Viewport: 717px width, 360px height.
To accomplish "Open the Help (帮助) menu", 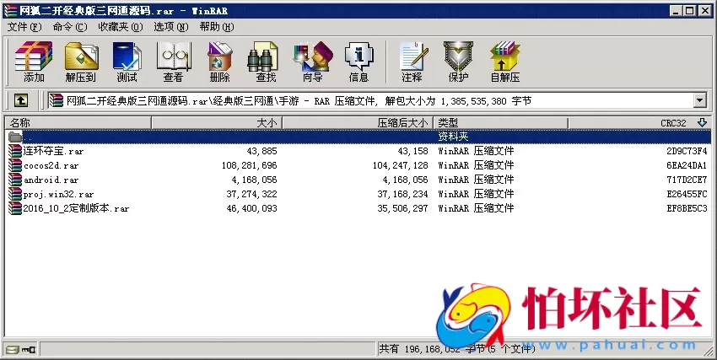I will [x=217, y=27].
